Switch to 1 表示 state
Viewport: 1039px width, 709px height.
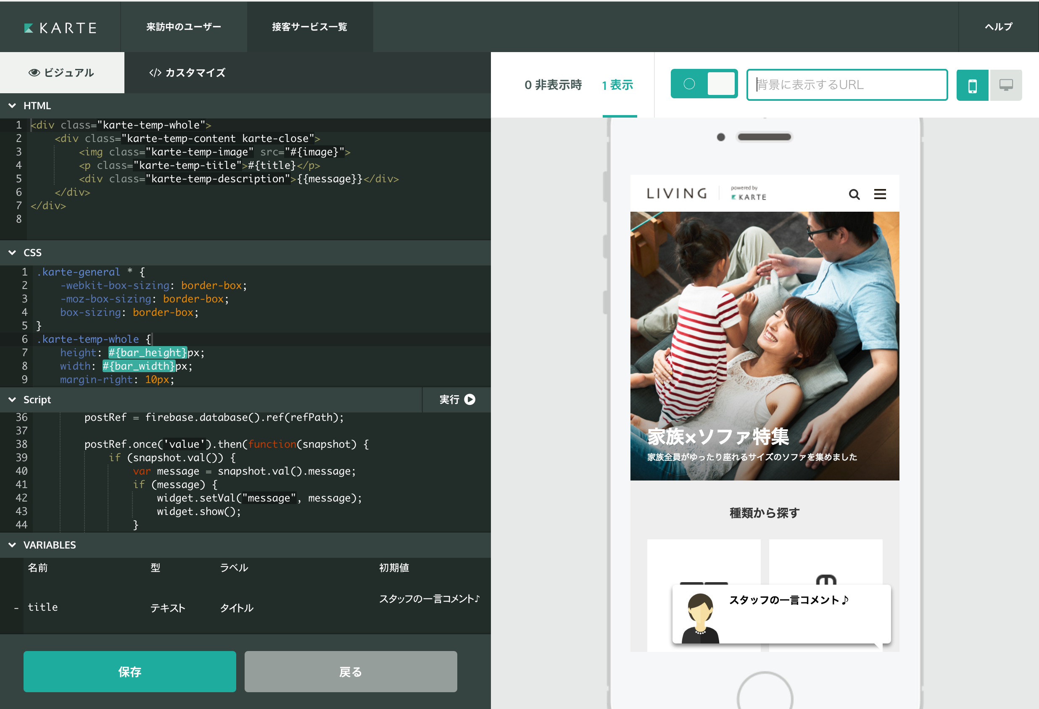[618, 85]
